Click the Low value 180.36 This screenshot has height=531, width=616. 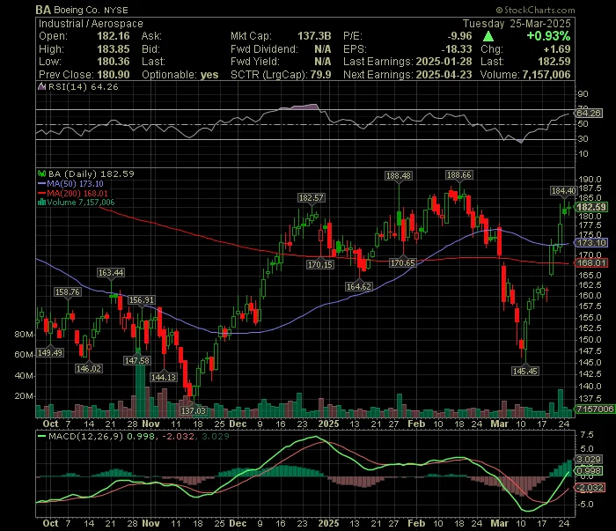click(x=114, y=62)
